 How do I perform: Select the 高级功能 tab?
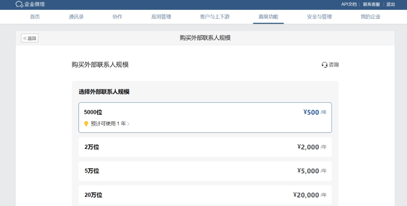pos(268,17)
